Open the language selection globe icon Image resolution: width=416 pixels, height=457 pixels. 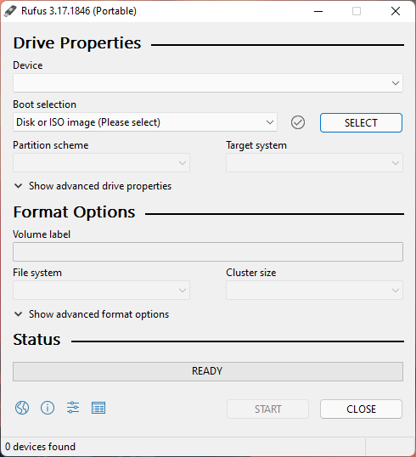coord(22,408)
